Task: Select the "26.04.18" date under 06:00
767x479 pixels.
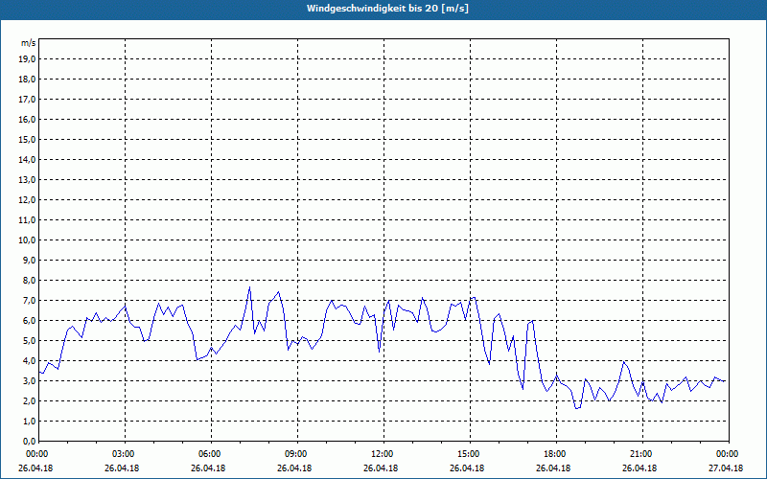Action: coord(208,468)
